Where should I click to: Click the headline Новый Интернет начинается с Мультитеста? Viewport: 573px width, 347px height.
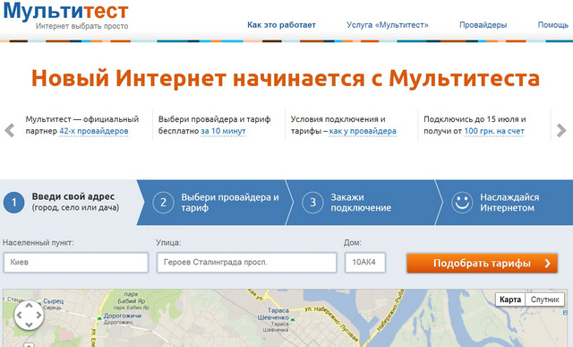(x=286, y=78)
